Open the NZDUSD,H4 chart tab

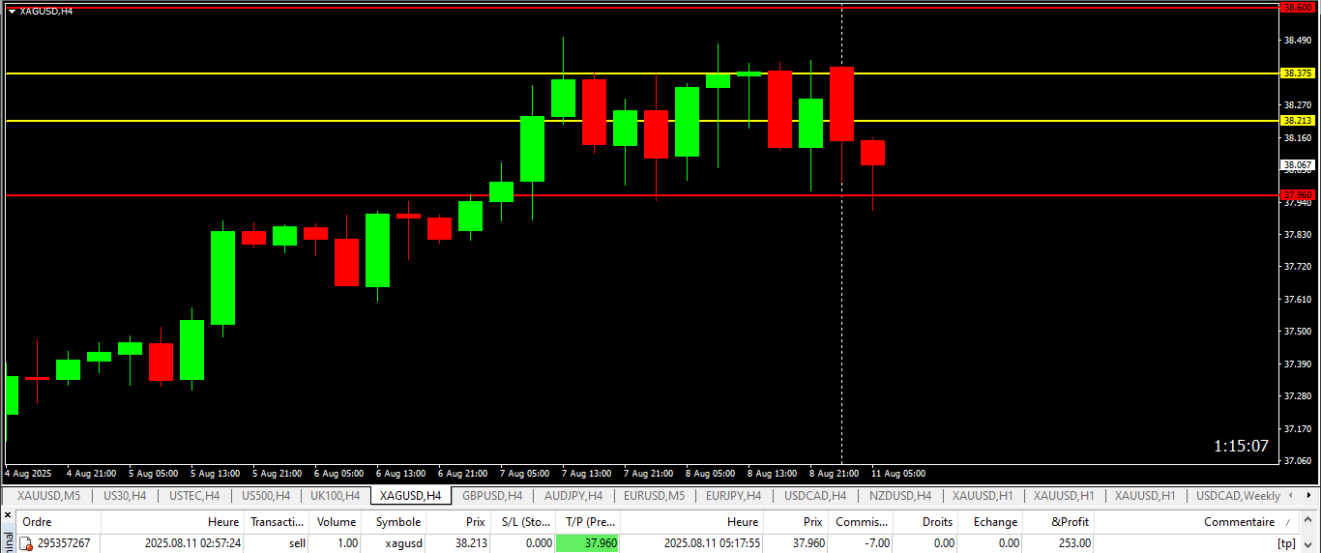pyautogui.click(x=899, y=495)
